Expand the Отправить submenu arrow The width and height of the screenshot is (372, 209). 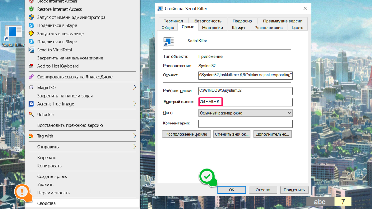click(x=135, y=147)
